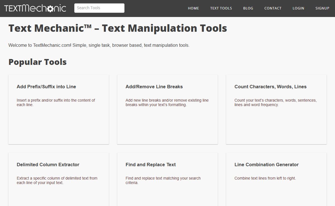Open Delimited Column Extractor tool
335x206 pixels.
[48, 165]
